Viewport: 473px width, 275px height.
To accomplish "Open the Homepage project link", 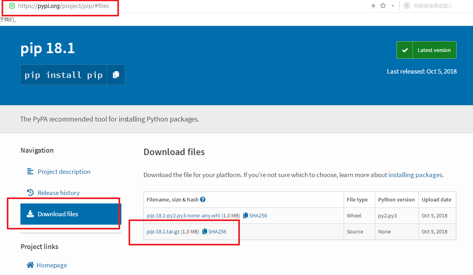I will [x=52, y=265].
